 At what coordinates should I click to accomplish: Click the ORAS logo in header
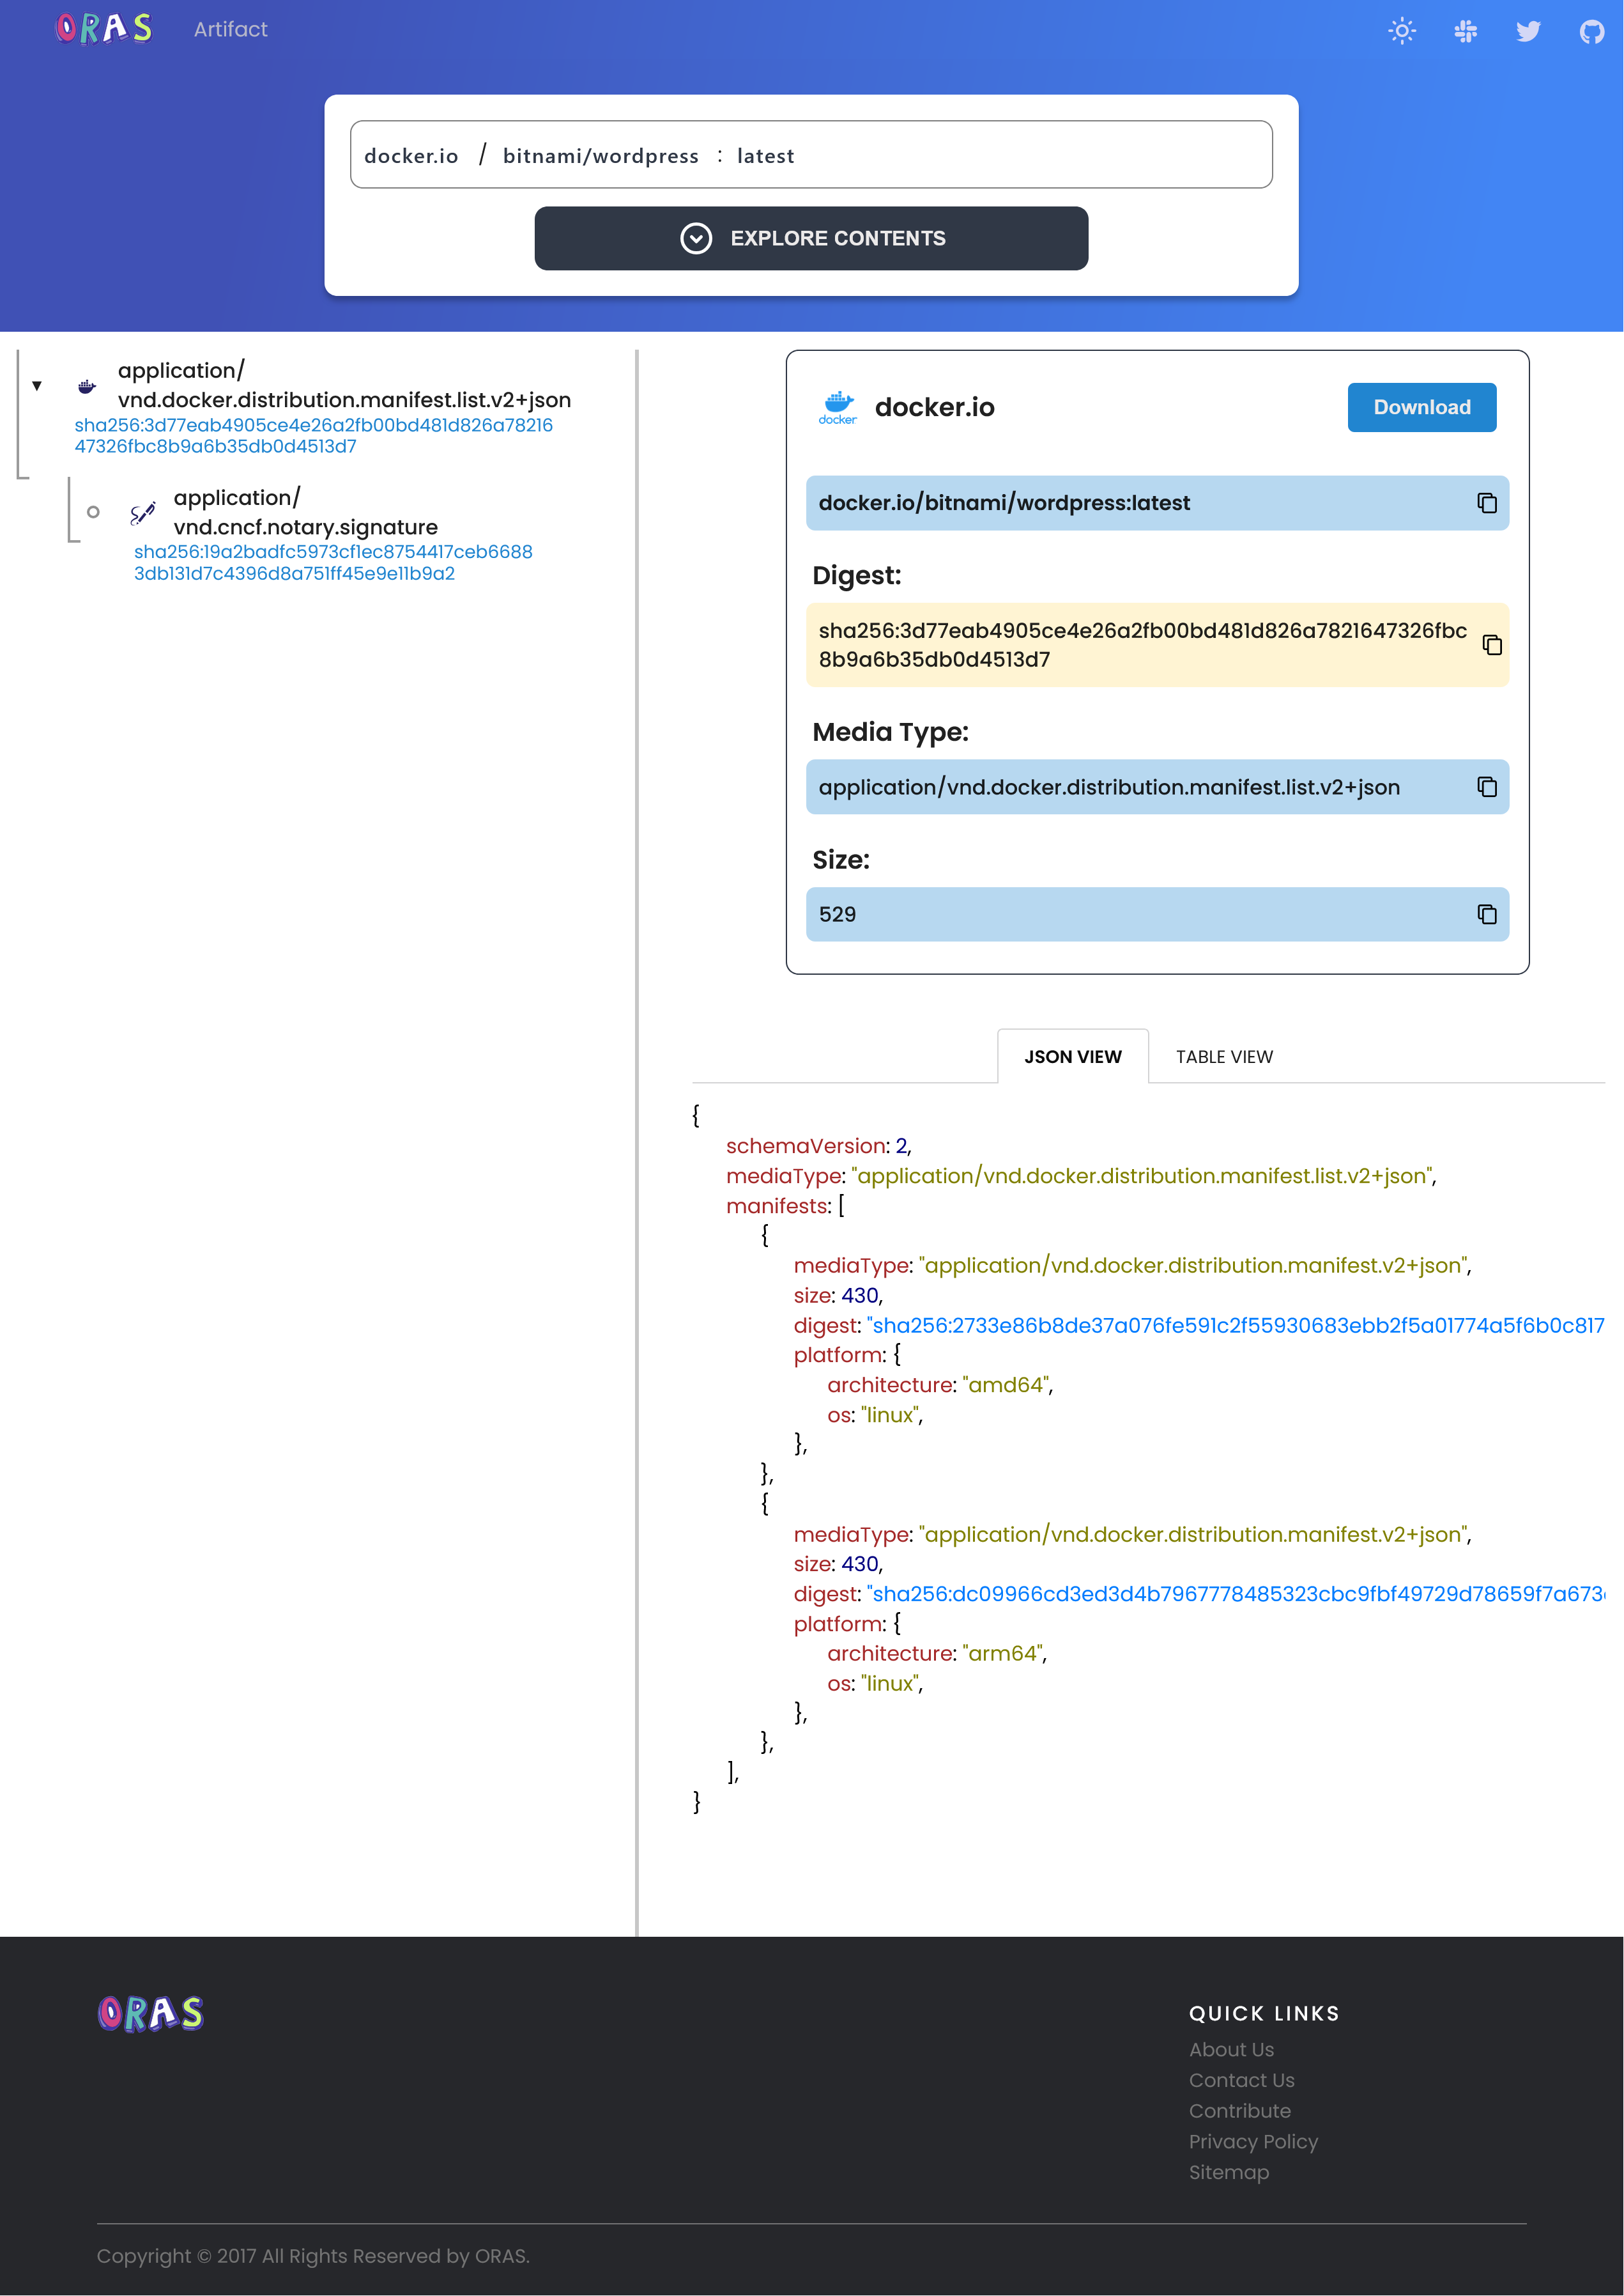click(104, 29)
